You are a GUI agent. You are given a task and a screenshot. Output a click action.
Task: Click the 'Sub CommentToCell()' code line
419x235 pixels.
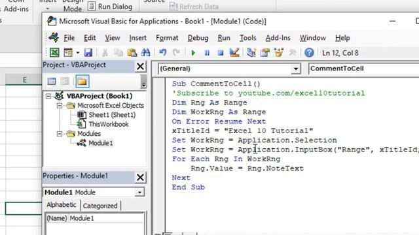tap(216, 84)
